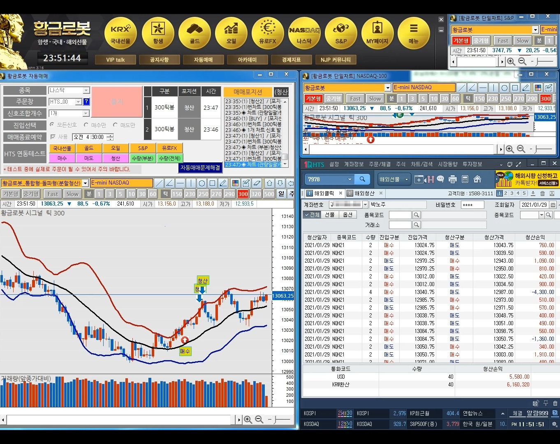This screenshot has height=444, width=560.
Task: Select vertical line tool in main signal chart
Action: [x=191, y=183]
